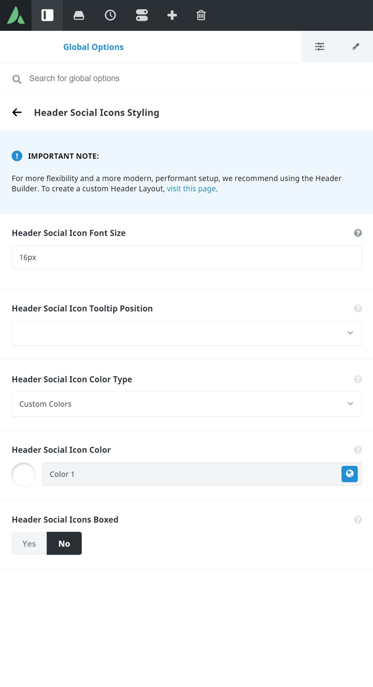373x687 pixels.
Task: Click the Header Social Icon Color swatch
Action: (23, 474)
